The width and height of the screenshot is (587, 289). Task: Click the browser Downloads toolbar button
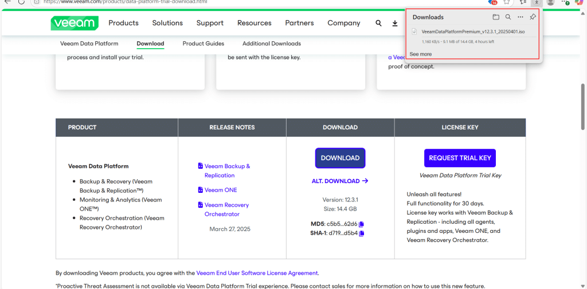click(x=537, y=2)
